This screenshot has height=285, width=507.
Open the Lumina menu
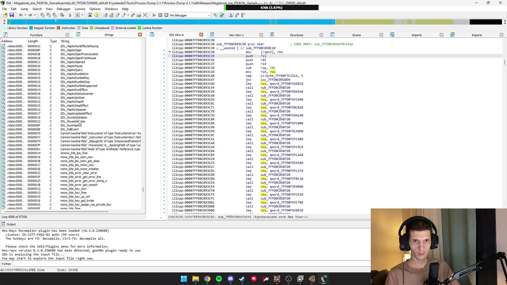(x=80, y=9)
